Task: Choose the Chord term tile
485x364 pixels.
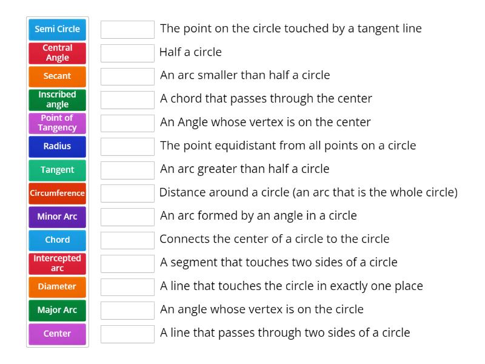Action: point(57,240)
